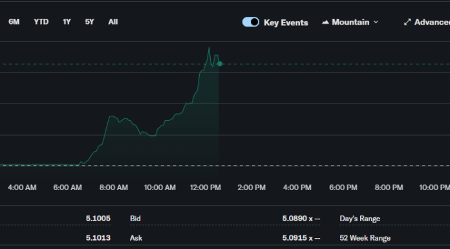450x249 pixels.
Task: Expand the chevron next to Mountain
Action: 376,22
